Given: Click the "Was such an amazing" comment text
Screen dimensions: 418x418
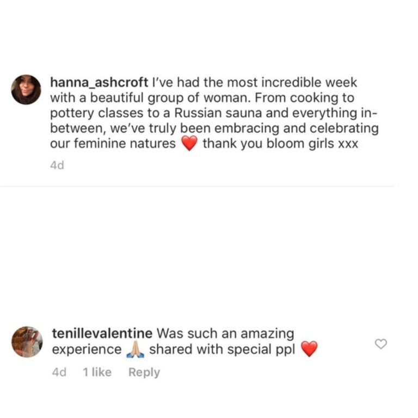Looking at the screenshot, I should tap(225, 333).
